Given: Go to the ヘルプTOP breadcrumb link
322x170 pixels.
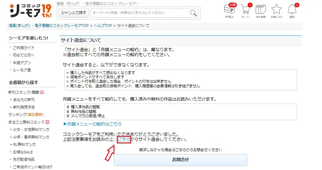Looking at the screenshot, I should 102,26.
